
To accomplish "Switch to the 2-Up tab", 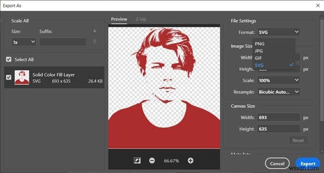I will [141, 19].
